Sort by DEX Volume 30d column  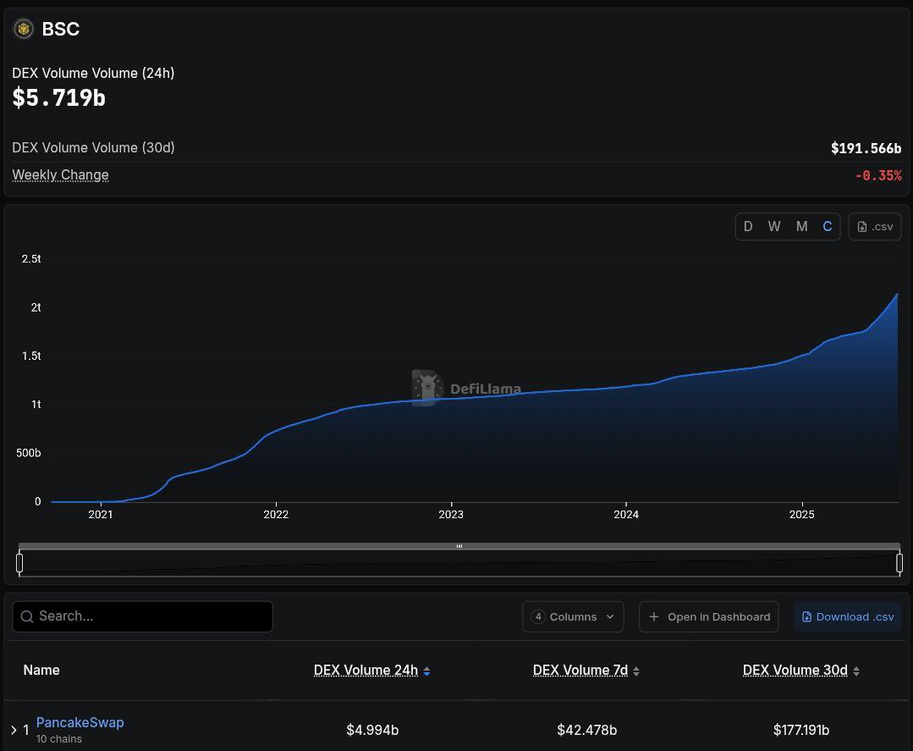[795, 671]
